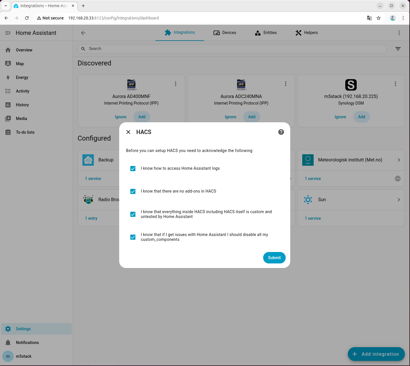Submit the HACS acknowledgement form
The width and height of the screenshot is (410, 366).
coord(274,258)
